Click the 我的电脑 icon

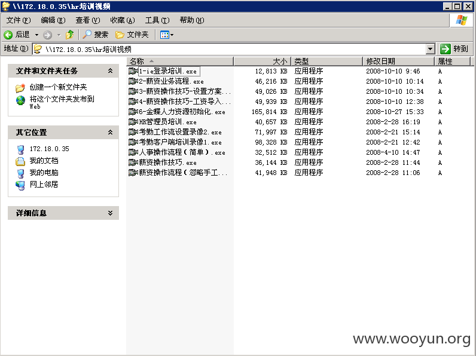tap(20, 173)
